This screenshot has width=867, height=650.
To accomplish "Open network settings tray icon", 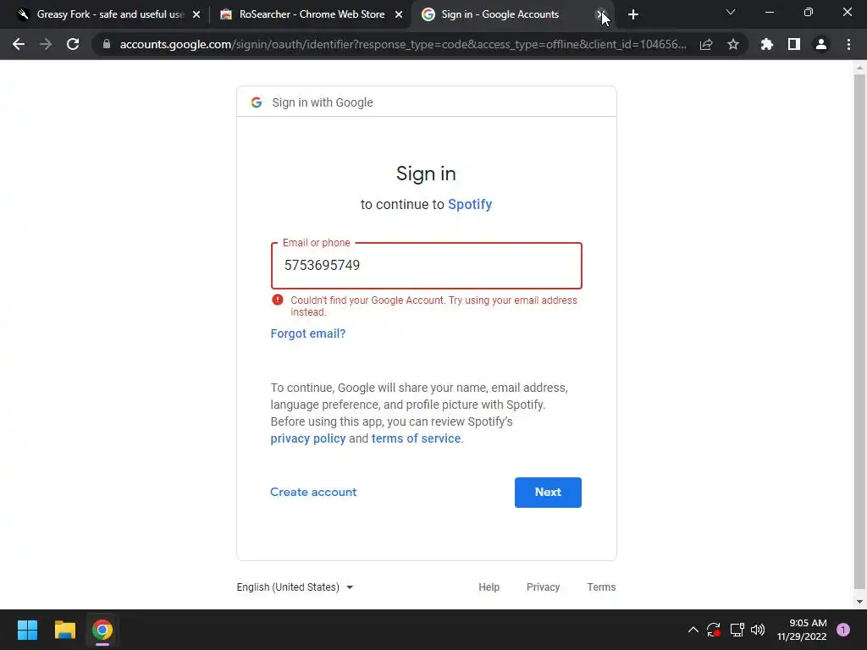I will (x=737, y=630).
